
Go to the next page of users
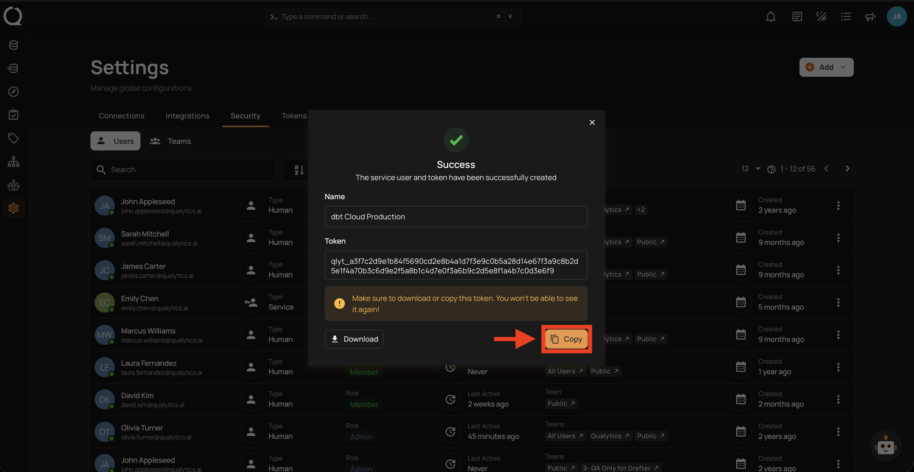847,169
